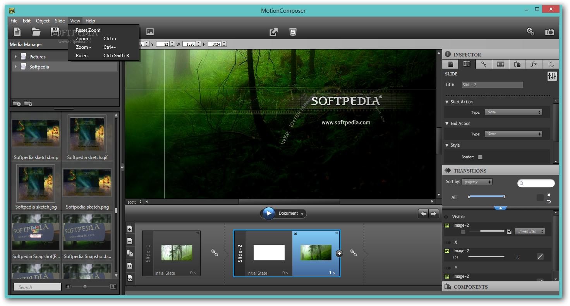This screenshot has height=306, width=570.
Task: Open settings with the gears icon
Action: (x=531, y=31)
